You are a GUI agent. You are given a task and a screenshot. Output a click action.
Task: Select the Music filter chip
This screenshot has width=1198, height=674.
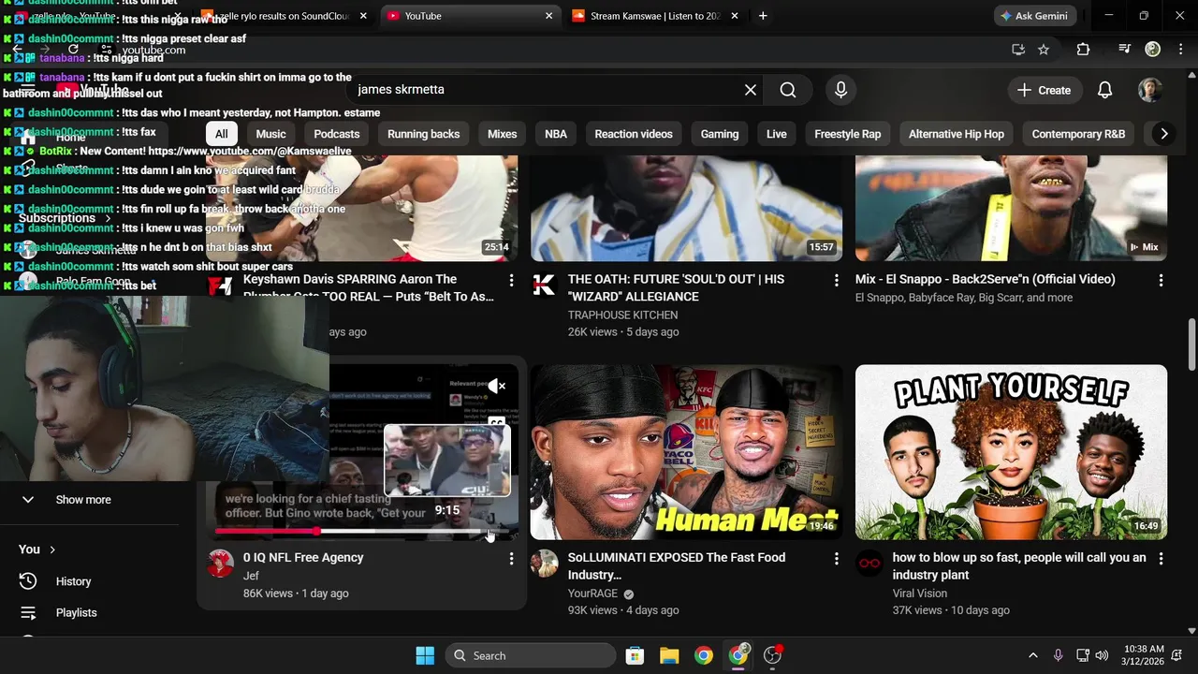click(270, 134)
